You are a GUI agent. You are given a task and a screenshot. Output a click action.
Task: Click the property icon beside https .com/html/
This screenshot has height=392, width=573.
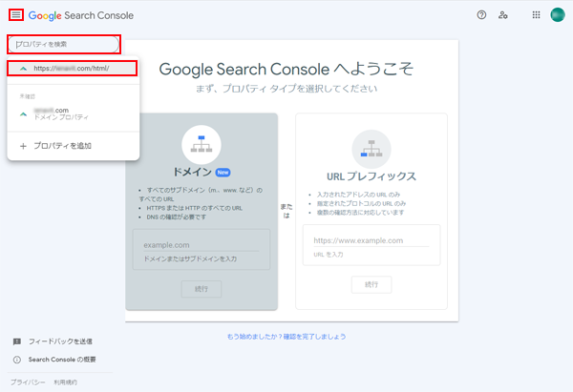click(x=23, y=69)
